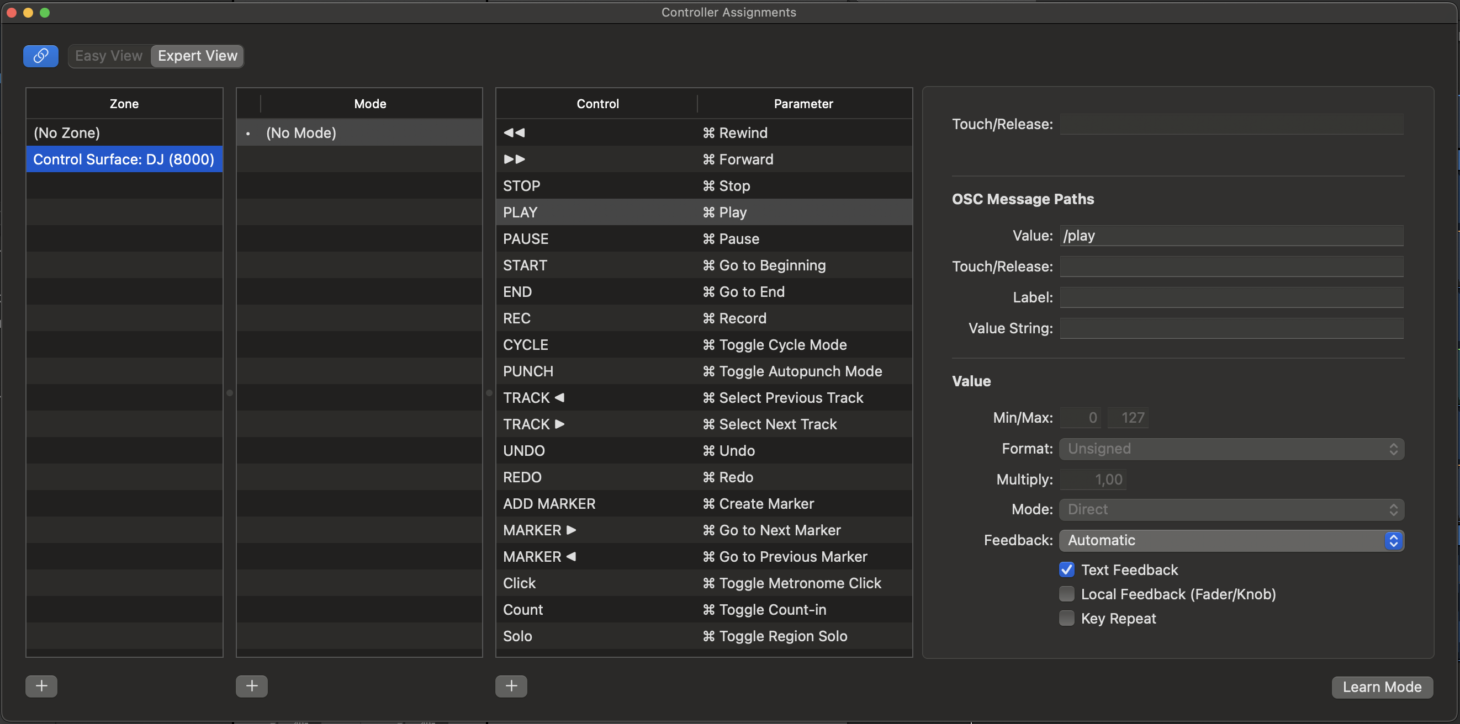This screenshot has height=724, width=1460.
Task: Open the Feedback Automatic dropdown
Action: [x=1231, y=540]
